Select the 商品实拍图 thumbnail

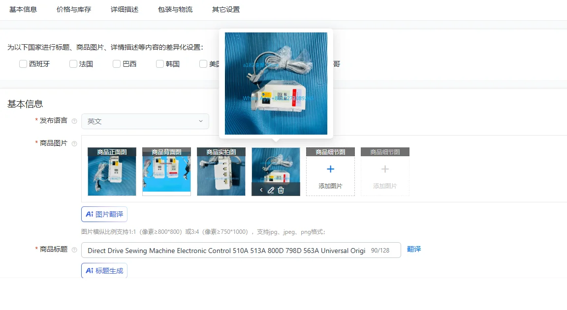(221, 171)
